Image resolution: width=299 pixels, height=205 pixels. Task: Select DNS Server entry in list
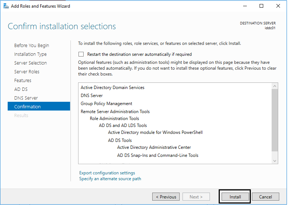(x=92, y=96)
